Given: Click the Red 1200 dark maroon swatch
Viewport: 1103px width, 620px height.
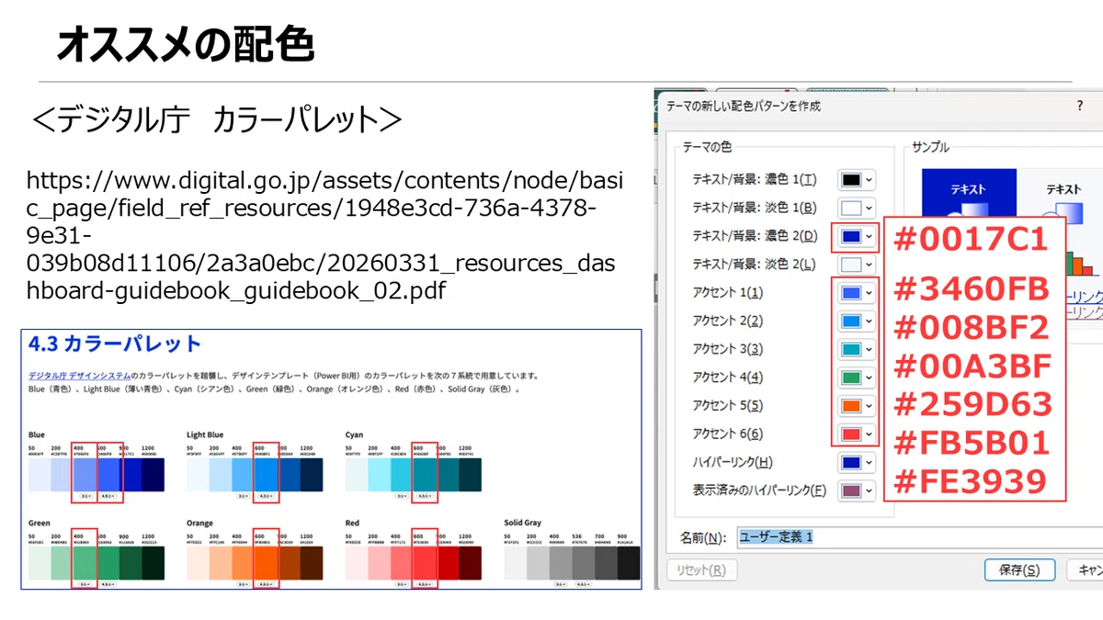Looking at the screenshot, I should pos(470,564).
